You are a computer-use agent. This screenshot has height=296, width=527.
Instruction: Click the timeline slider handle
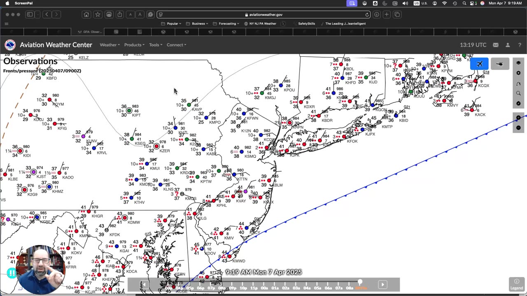tap(360, 282)
